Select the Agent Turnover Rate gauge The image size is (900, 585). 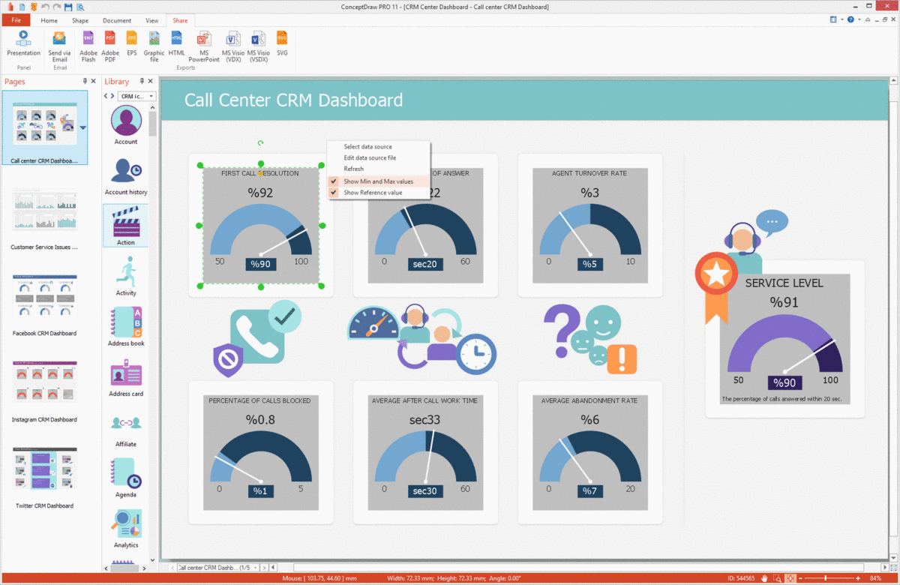(589, 226)
